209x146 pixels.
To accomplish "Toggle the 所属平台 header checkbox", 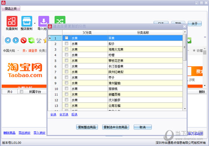I will [x=21, y=92].
